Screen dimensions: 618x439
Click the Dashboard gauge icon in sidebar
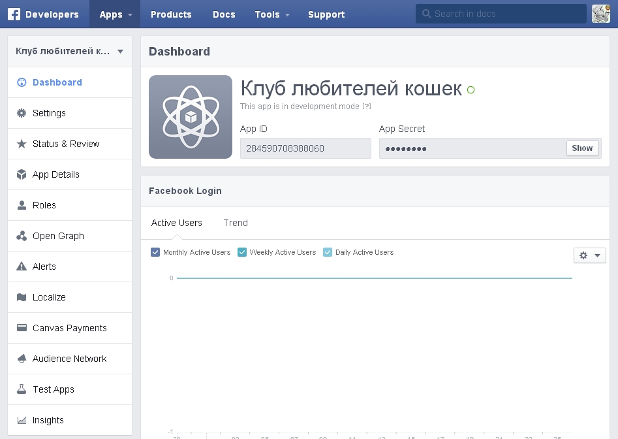[22, 82]
